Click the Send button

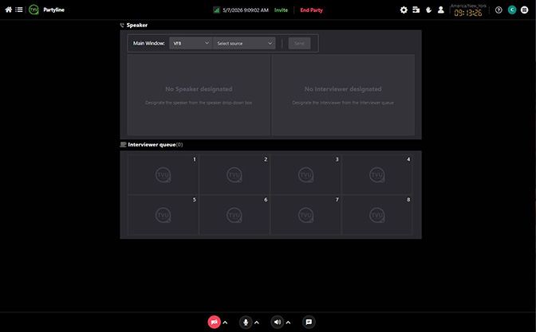click(299, 43)
